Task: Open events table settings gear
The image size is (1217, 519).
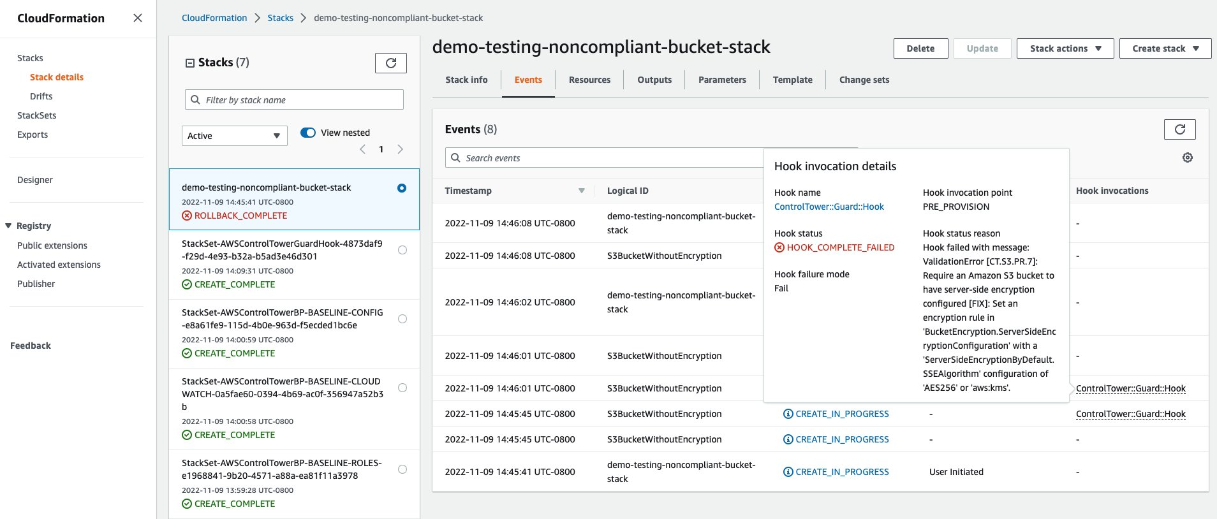Action: pyautogui.click(x=1187, y=157)
